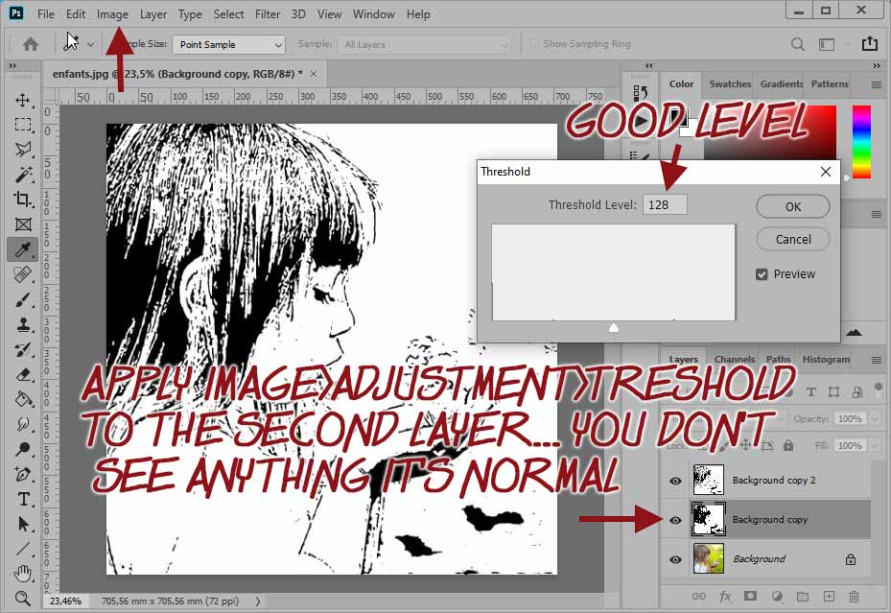Switch to the Channels tab

(x=734, y=359)
